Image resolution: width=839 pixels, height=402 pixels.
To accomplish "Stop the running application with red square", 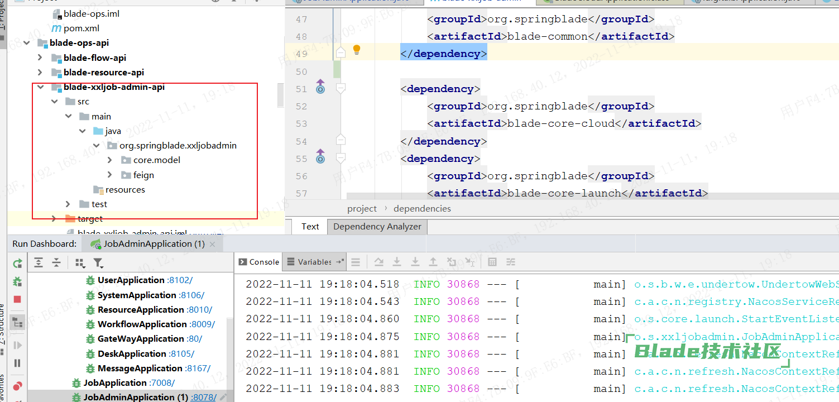I will coord(17,299).
